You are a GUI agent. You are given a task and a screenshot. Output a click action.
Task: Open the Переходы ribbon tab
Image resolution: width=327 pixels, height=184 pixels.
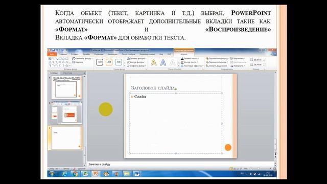pos(99,54)
